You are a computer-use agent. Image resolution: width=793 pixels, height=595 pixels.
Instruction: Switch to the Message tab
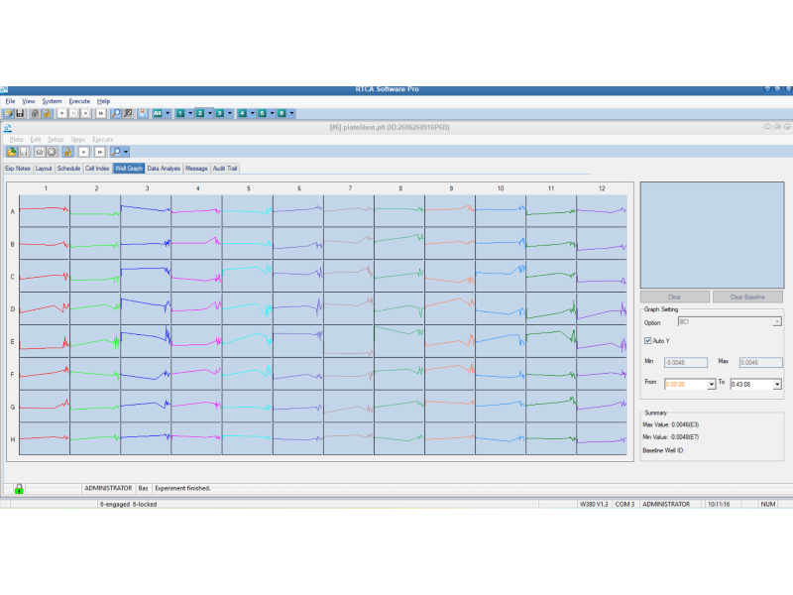[x=196, y=169]
